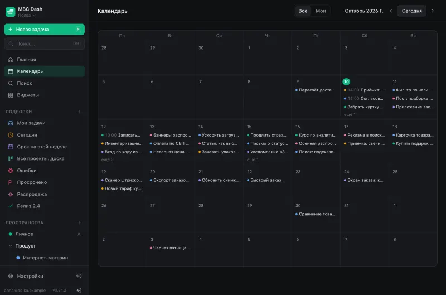Click the home icon next to Главная
This screenshot has width=446, height=295.
tap(11, 60)
